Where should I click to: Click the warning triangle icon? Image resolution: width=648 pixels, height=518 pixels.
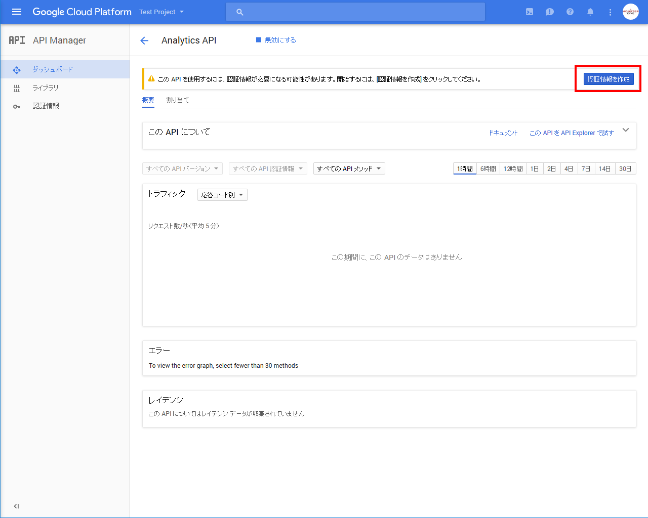151,79
